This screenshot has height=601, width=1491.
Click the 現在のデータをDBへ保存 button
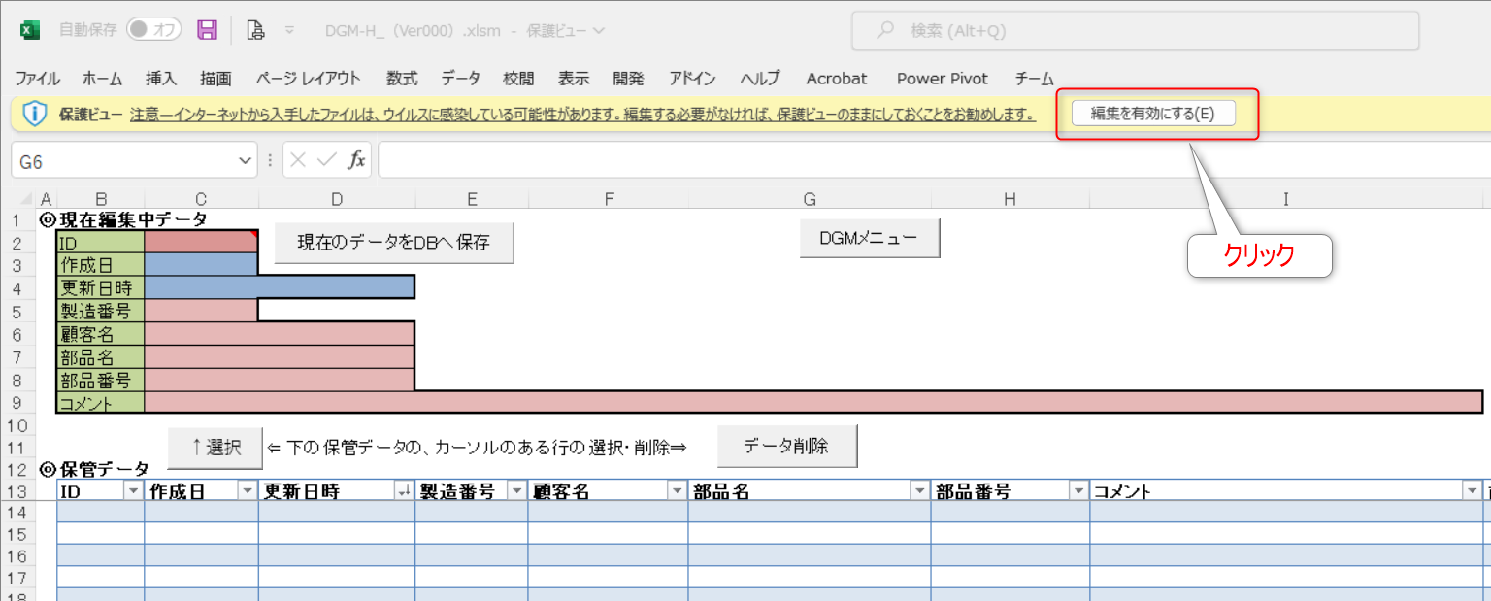393,243
